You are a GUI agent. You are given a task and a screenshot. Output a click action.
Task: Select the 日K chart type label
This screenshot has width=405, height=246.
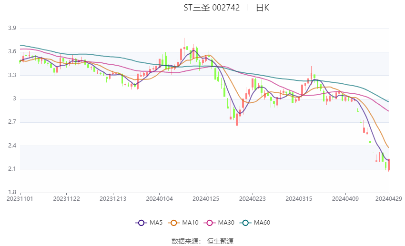[263, 8]
